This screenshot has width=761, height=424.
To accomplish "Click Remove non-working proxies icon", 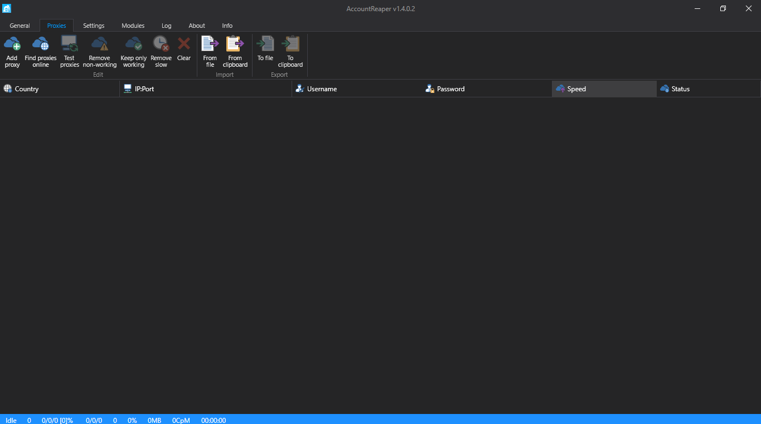I will click(x=100, y=43).
